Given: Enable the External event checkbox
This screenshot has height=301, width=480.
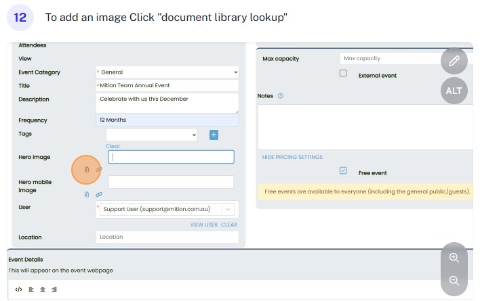Looking at the screenshot, I should click(x=343, y=74).
